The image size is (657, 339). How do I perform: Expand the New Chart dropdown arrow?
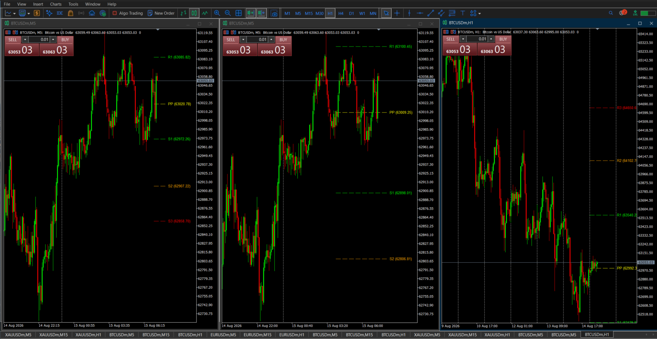14,13
